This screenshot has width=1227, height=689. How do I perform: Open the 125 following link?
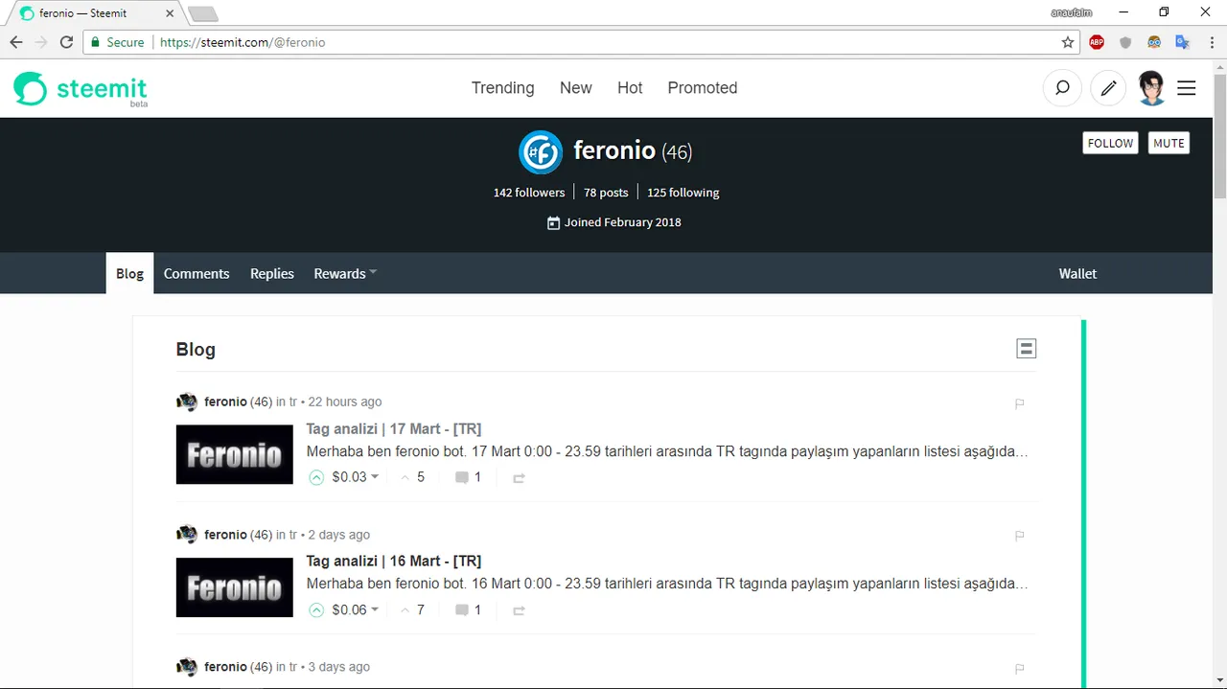click(x=683, y=193)
